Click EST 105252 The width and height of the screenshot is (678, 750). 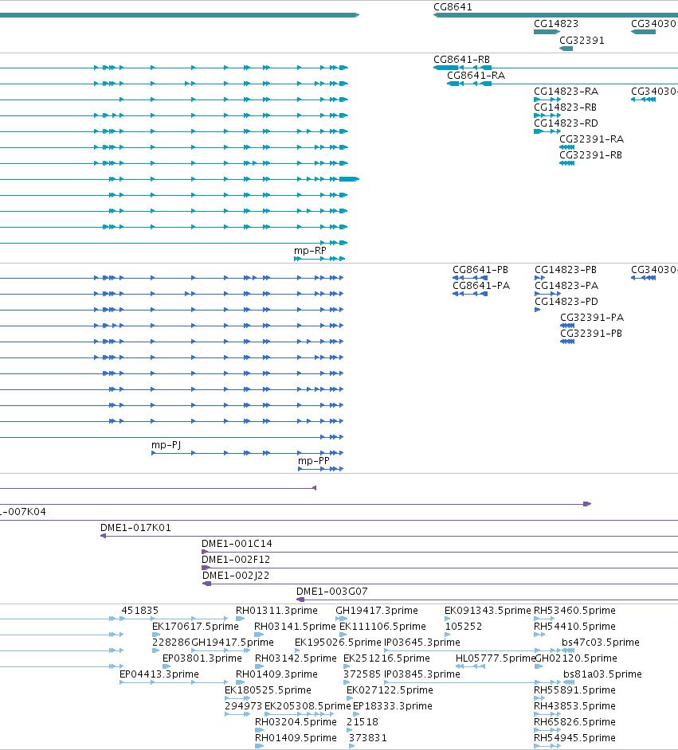point(463,627)
